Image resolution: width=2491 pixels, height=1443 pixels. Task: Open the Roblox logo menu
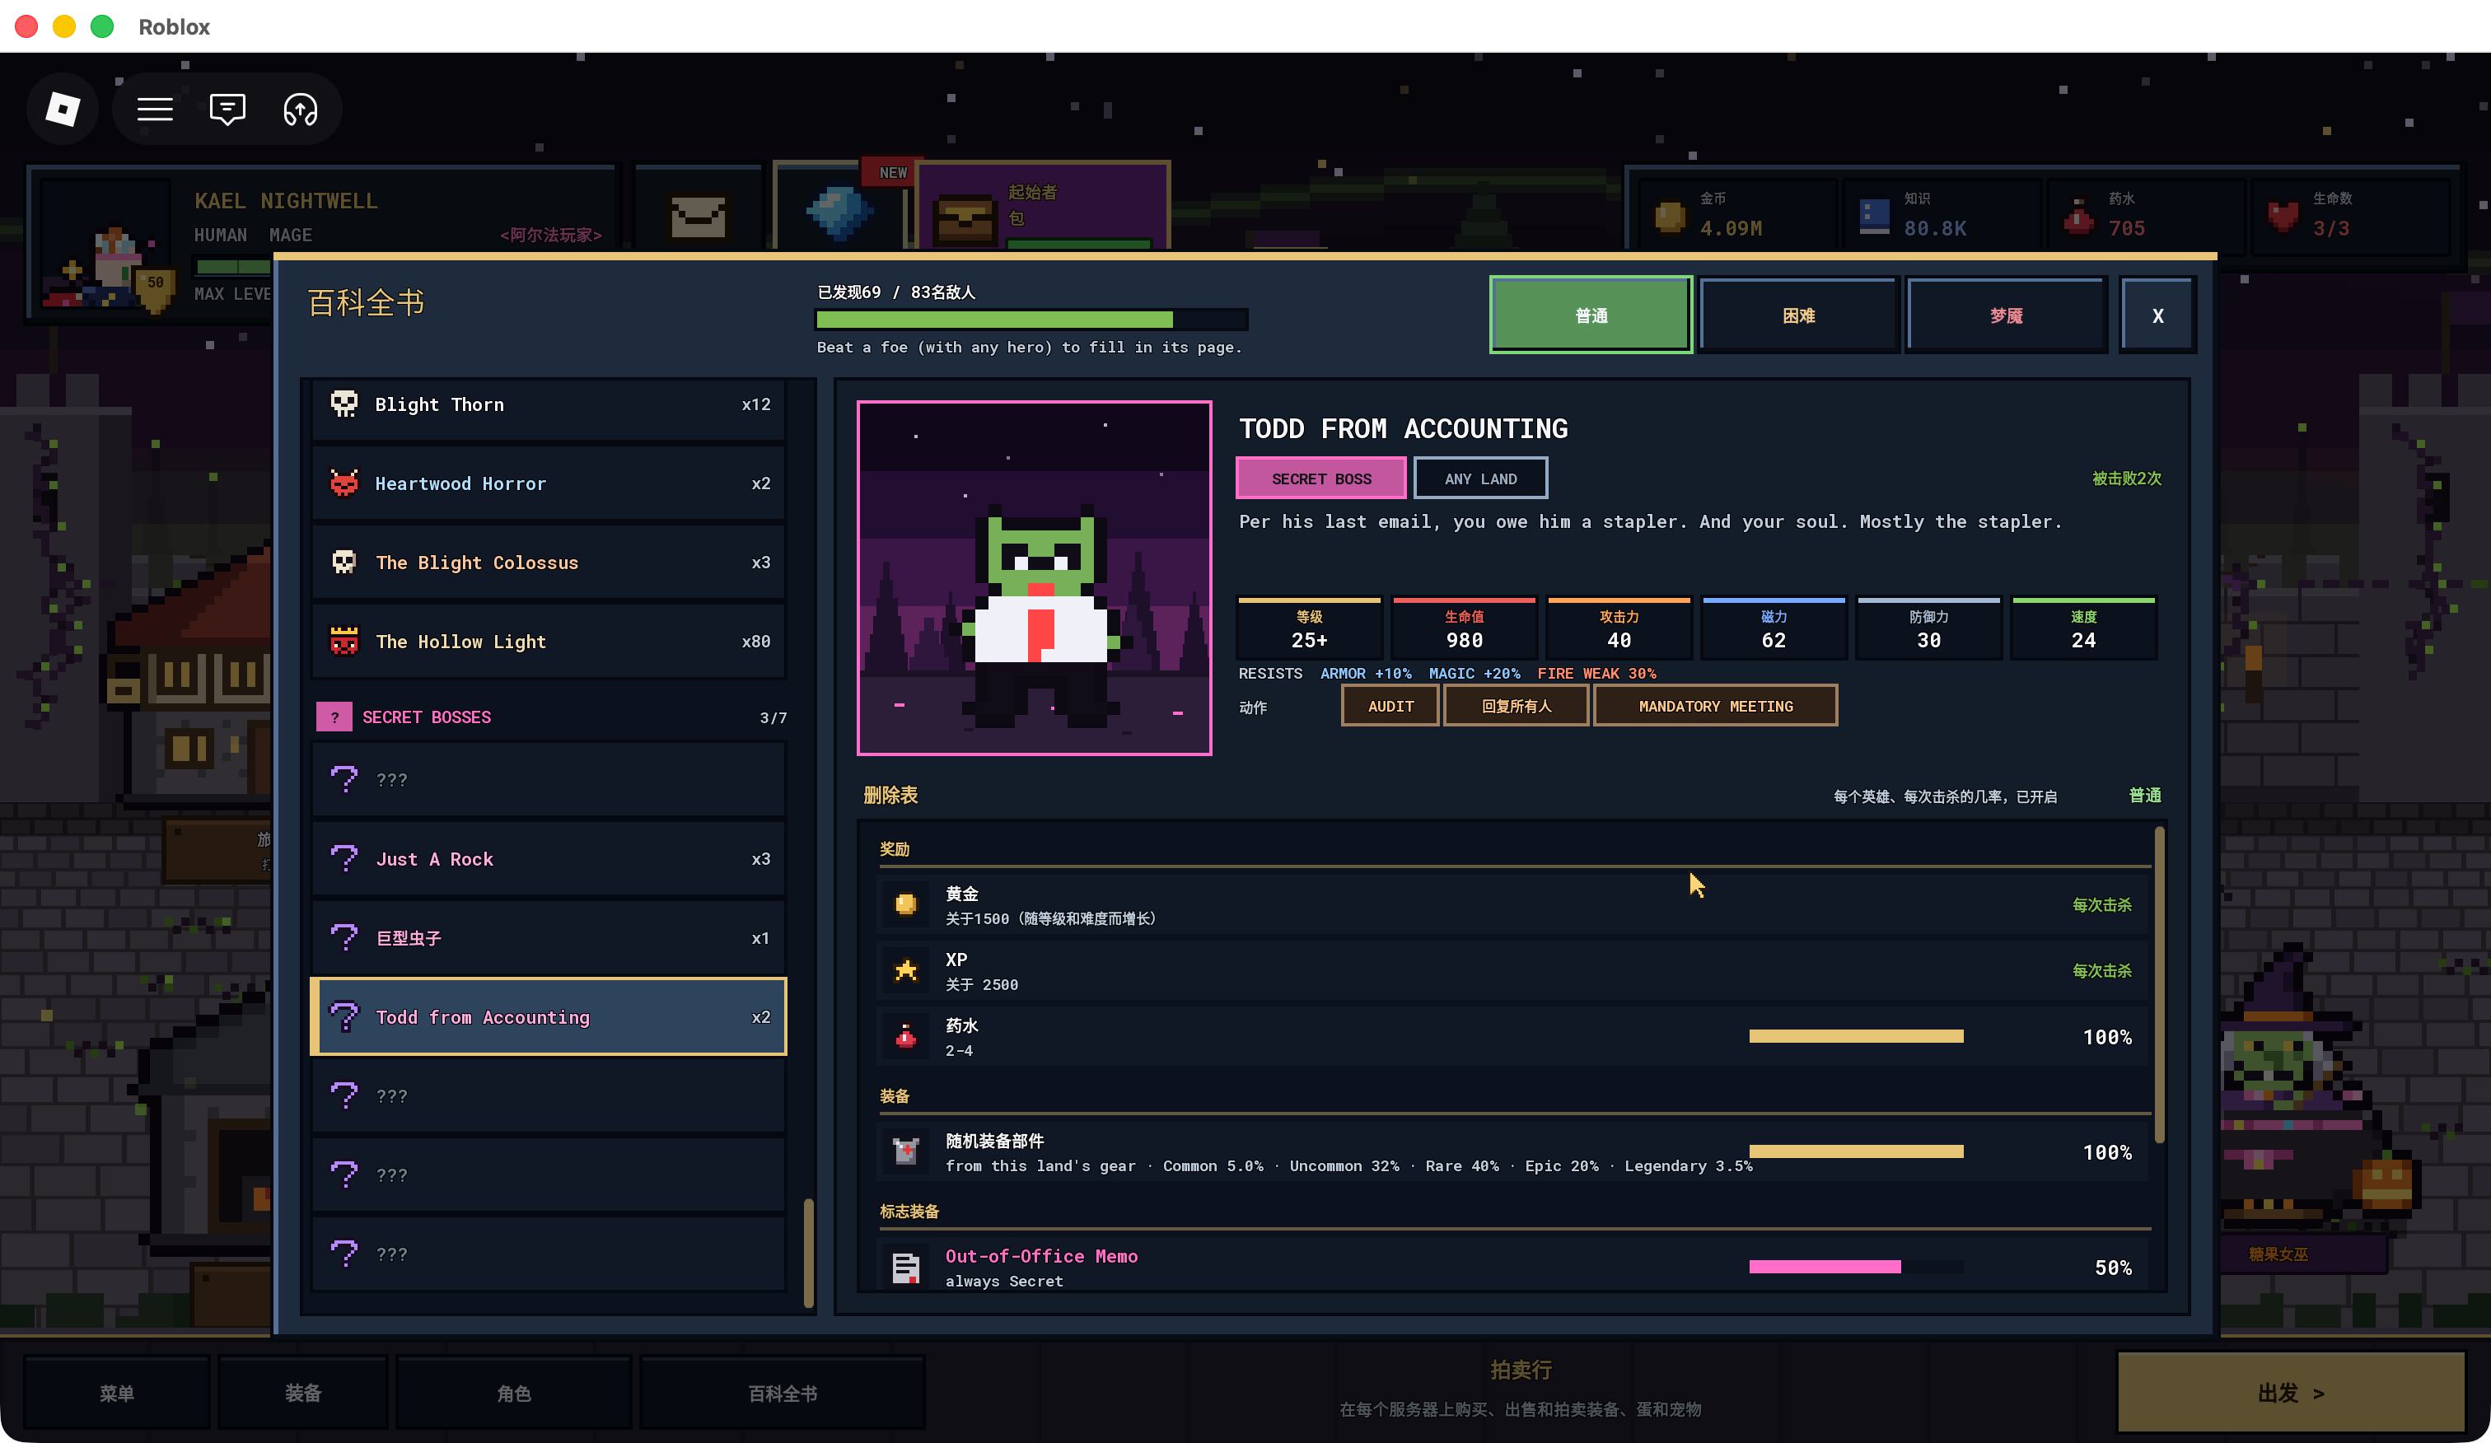point(63,109)
